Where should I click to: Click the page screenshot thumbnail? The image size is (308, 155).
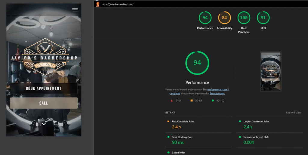[271, 71]
